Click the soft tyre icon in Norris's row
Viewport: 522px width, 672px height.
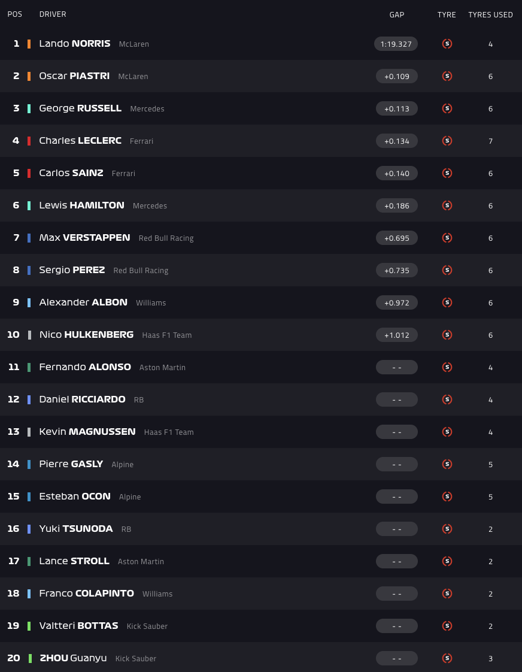[447, 44]
